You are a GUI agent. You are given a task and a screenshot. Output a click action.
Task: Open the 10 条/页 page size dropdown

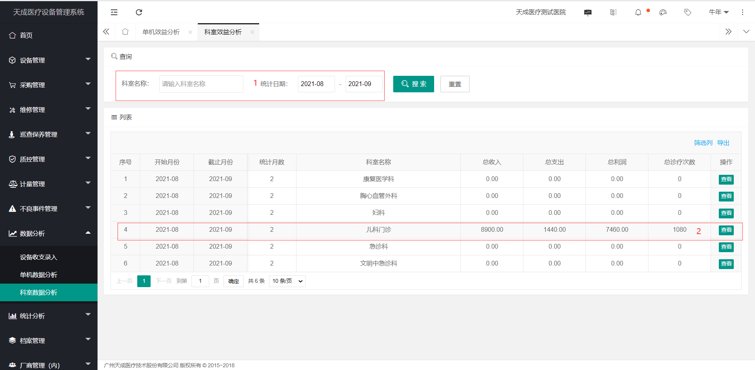pyautogui.click(x=287, y=281)
